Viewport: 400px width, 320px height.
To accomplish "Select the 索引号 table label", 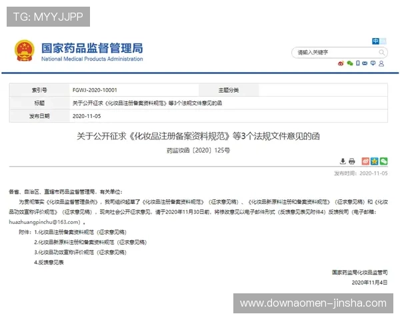I will click(39, 90).
